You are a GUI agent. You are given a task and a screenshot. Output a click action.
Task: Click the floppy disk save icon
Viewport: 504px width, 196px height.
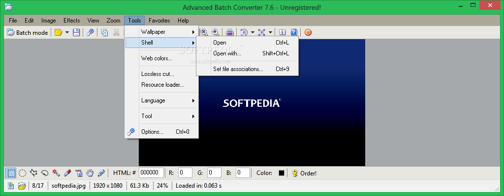(x=76, y=32)
